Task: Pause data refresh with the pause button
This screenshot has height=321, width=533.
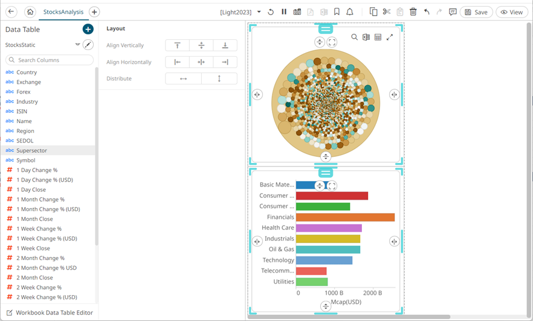Action: point(284,12)
